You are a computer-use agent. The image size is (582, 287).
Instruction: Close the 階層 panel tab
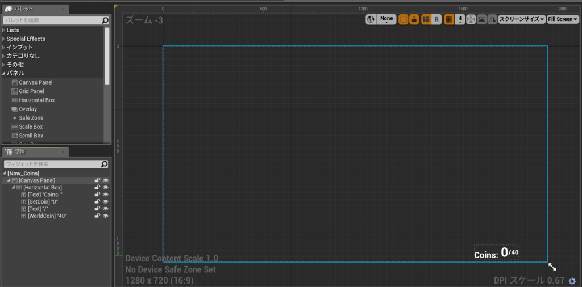(63, 152)
